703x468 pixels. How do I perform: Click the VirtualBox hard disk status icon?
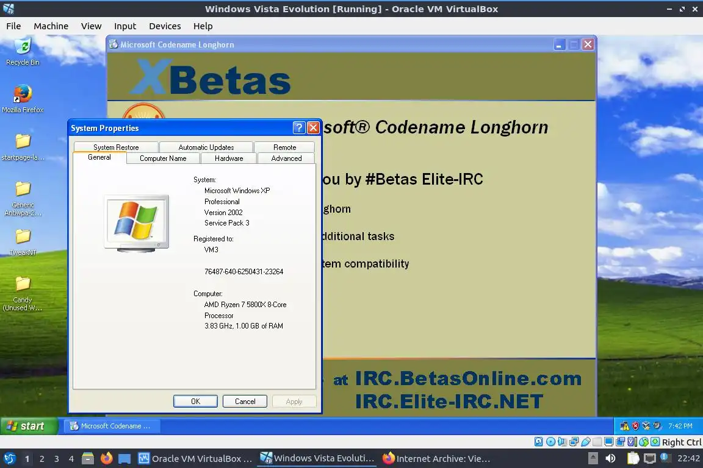pyautogui.click(x=538, y=442)
